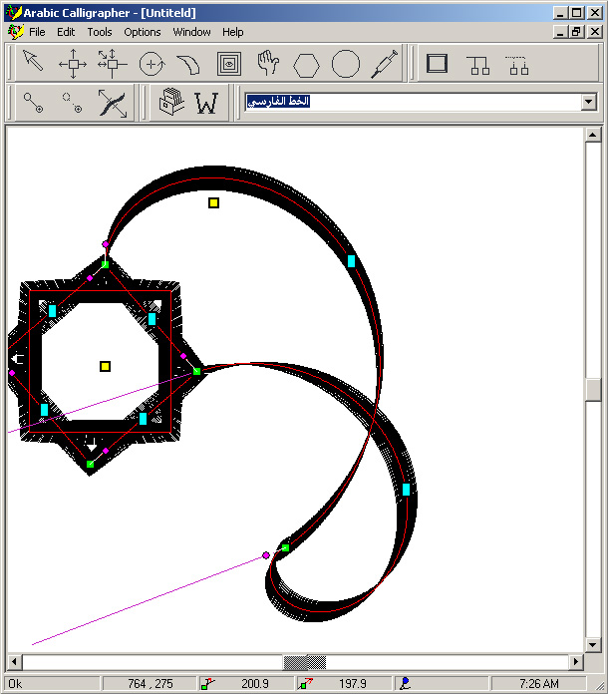Activate the bow and arrow tool

click(x=112, y=103)
